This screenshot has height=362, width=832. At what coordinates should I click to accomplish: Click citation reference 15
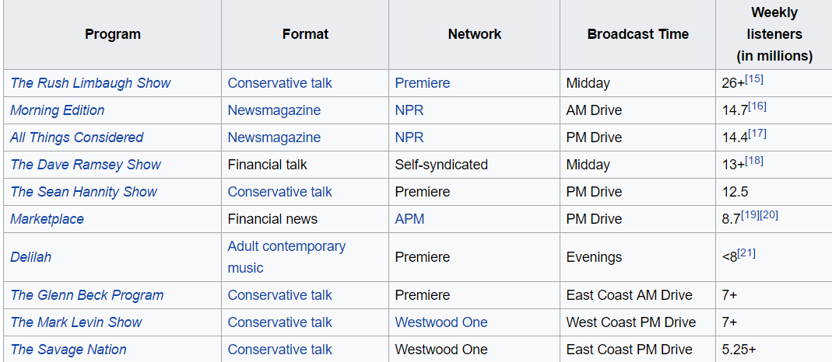(x=753, y=79)
